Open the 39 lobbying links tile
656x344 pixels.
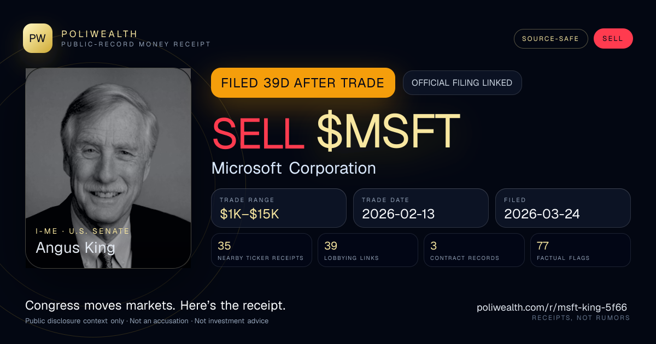click(x=368, y=250)
